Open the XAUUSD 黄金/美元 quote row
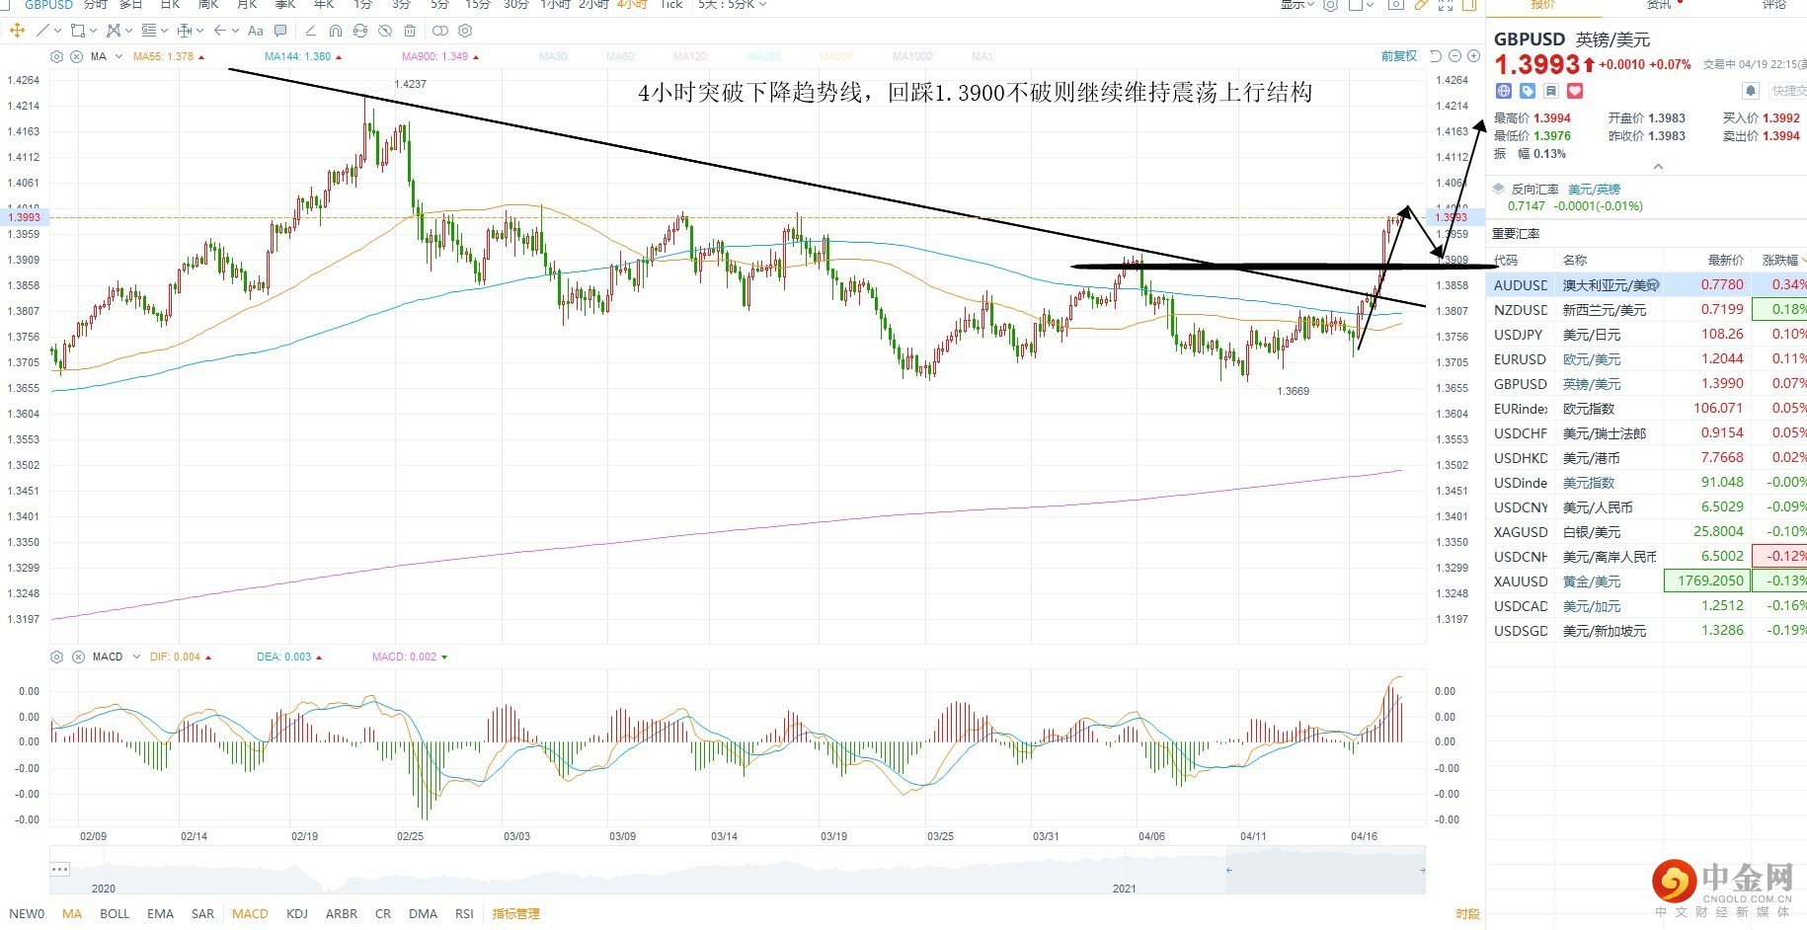1807x930 pixels. [x=1646, y=581]
